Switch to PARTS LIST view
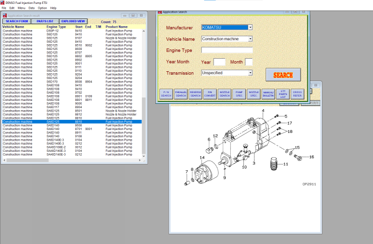The image size is (373, 244). coord(45,21)
